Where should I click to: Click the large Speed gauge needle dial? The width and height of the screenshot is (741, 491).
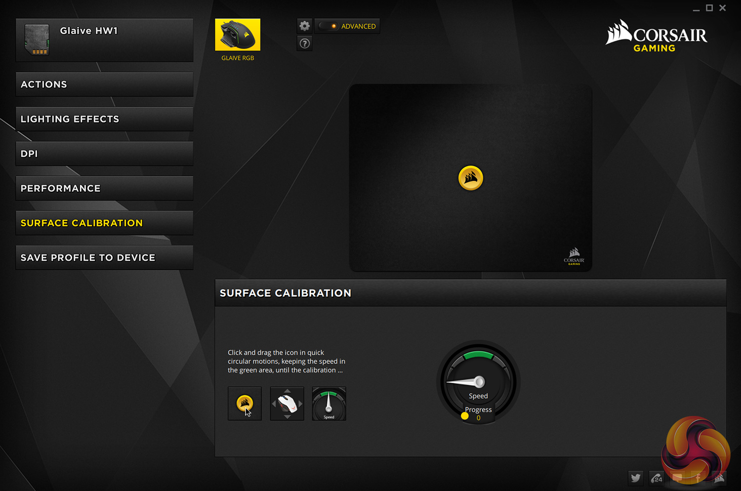(478, 381)
